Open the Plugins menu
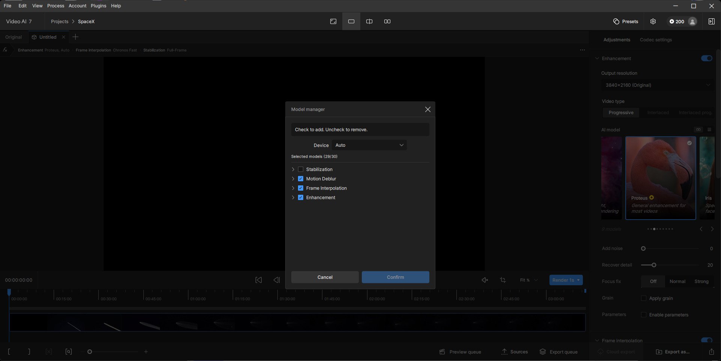 click(98, 6)
